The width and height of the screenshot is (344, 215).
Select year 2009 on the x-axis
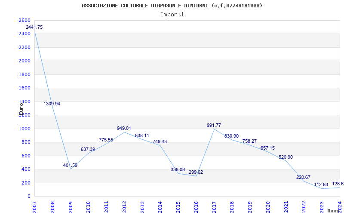tap(71, 207)
